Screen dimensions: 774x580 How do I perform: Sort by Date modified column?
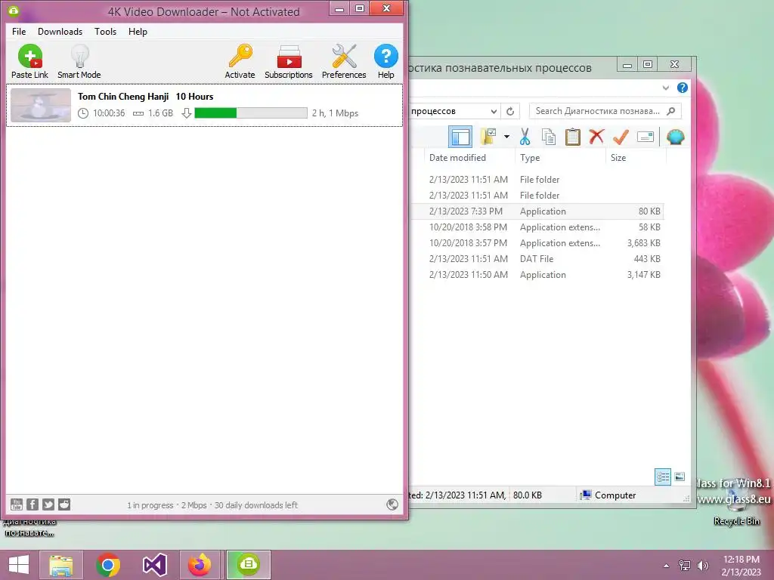click(x=469, y=158)
